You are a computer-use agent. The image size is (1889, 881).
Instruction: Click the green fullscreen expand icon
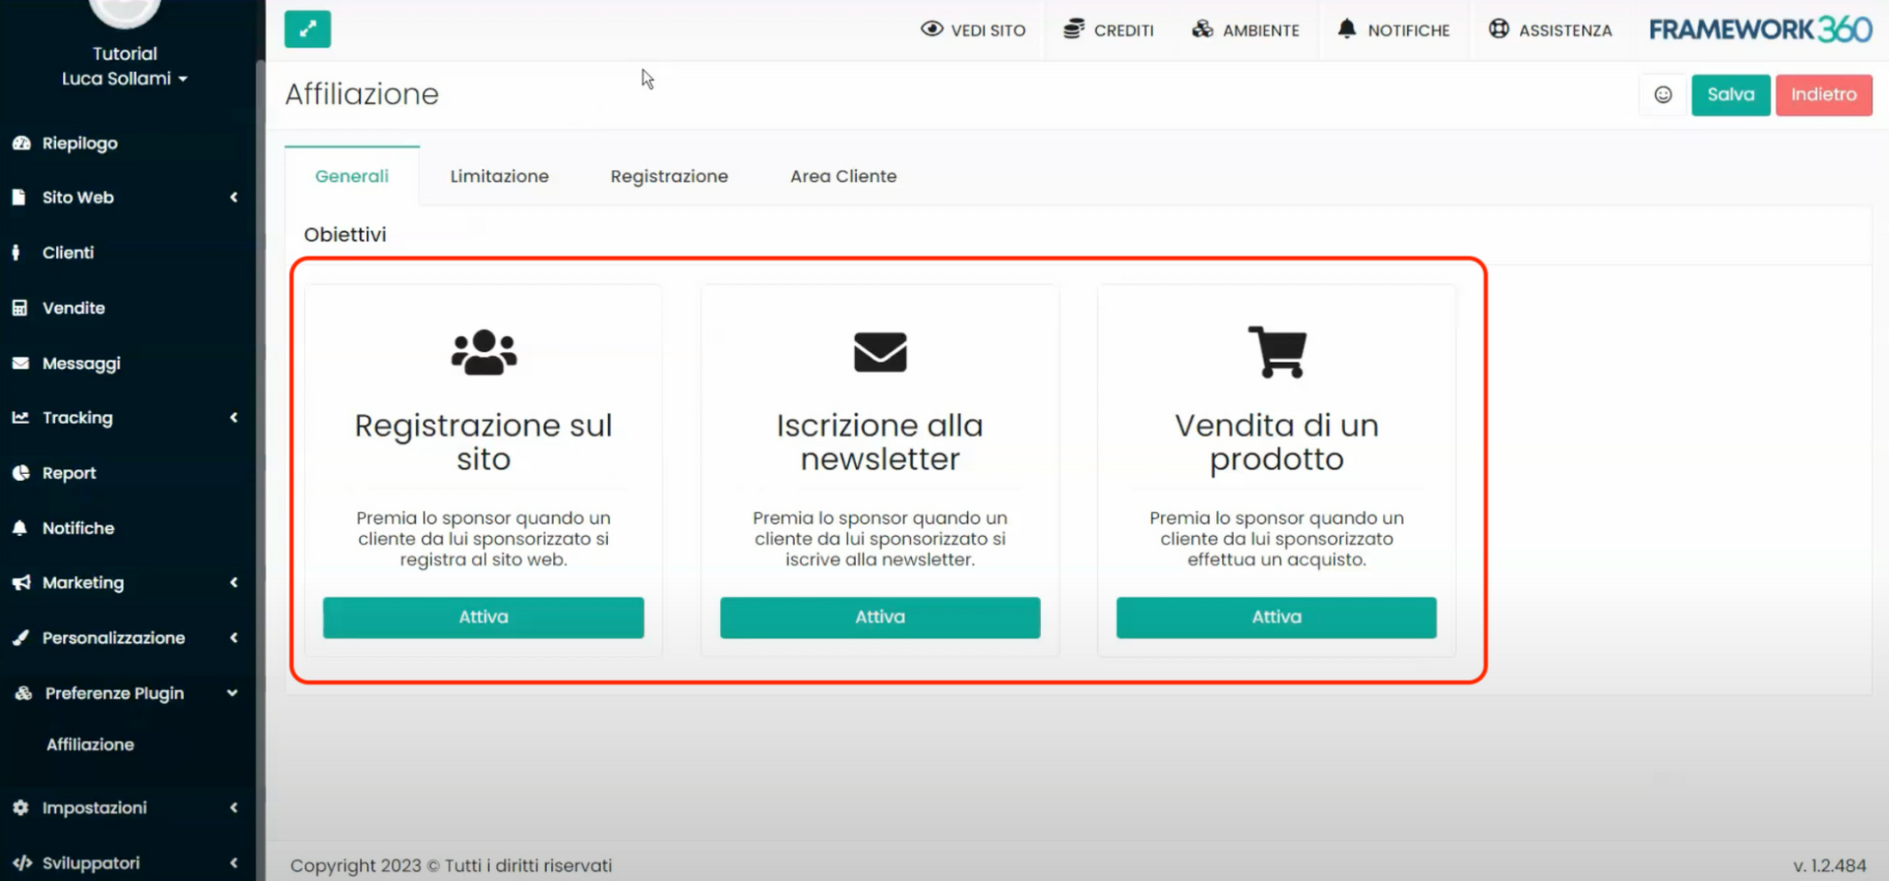tap(308, 29)
